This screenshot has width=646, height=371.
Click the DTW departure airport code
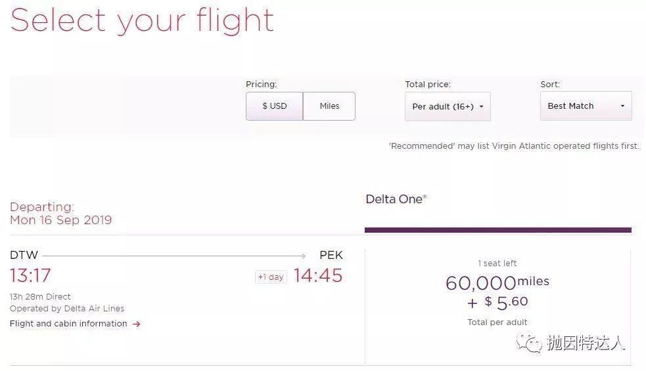[24, 255]
